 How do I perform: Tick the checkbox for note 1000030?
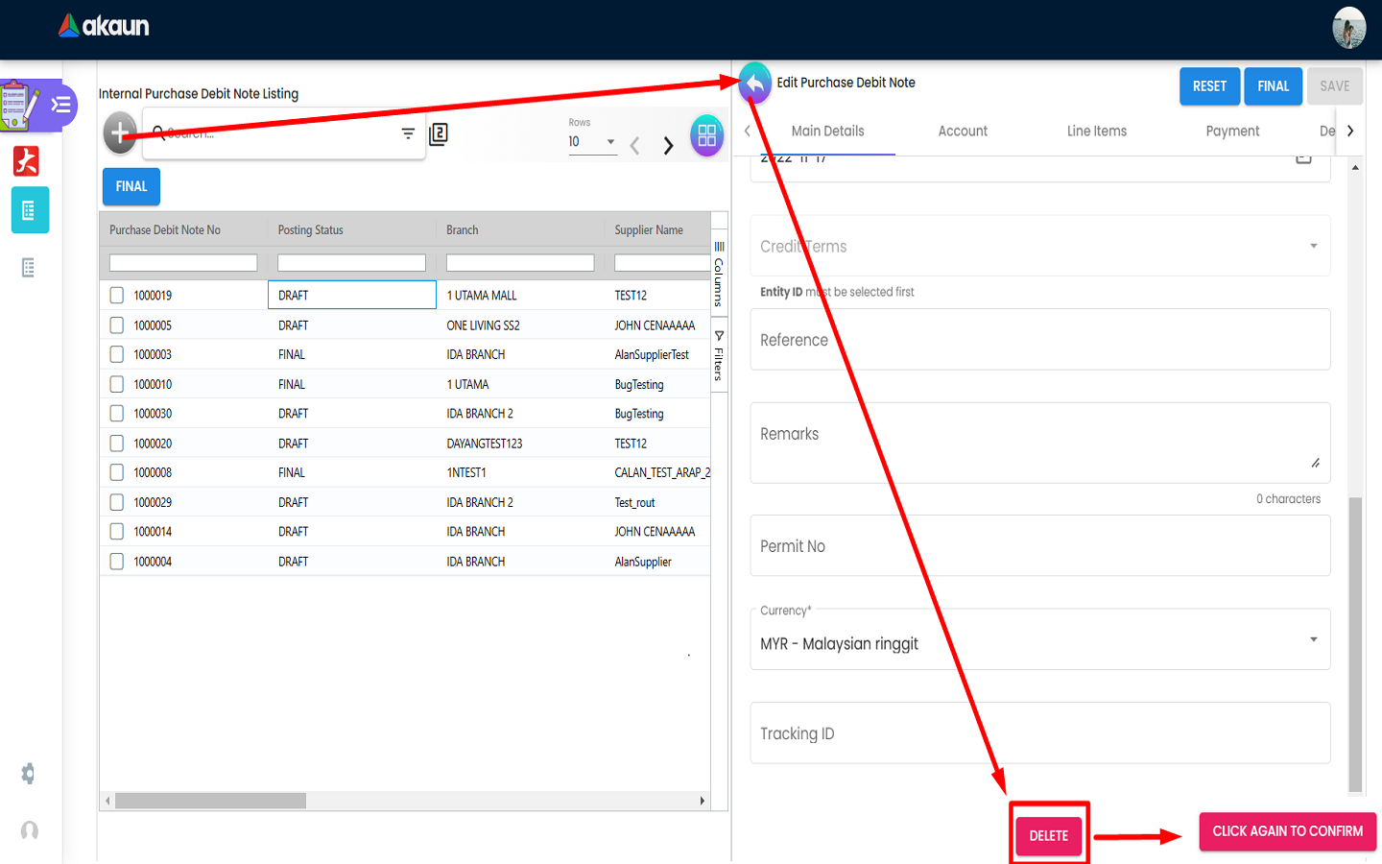click(117, 413)
